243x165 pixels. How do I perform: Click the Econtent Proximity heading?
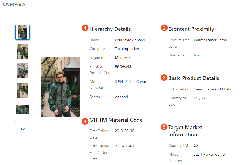click(x=191, y=29)
